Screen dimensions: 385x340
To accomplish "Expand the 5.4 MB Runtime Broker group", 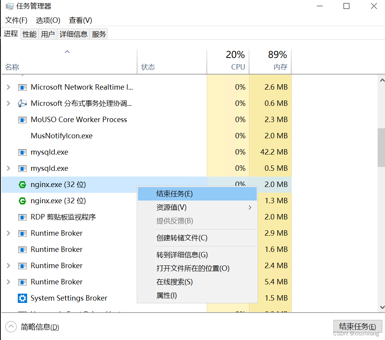I will click(9, 282).
